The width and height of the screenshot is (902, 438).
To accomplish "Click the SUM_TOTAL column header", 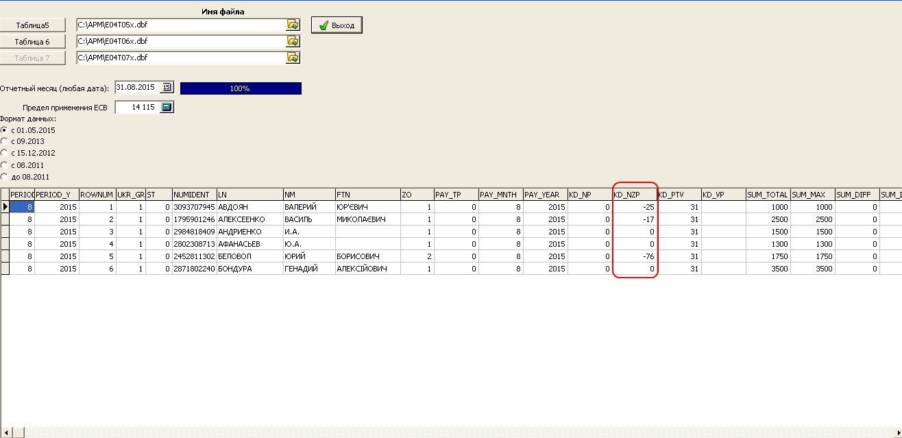I will [x=767, y=195].
